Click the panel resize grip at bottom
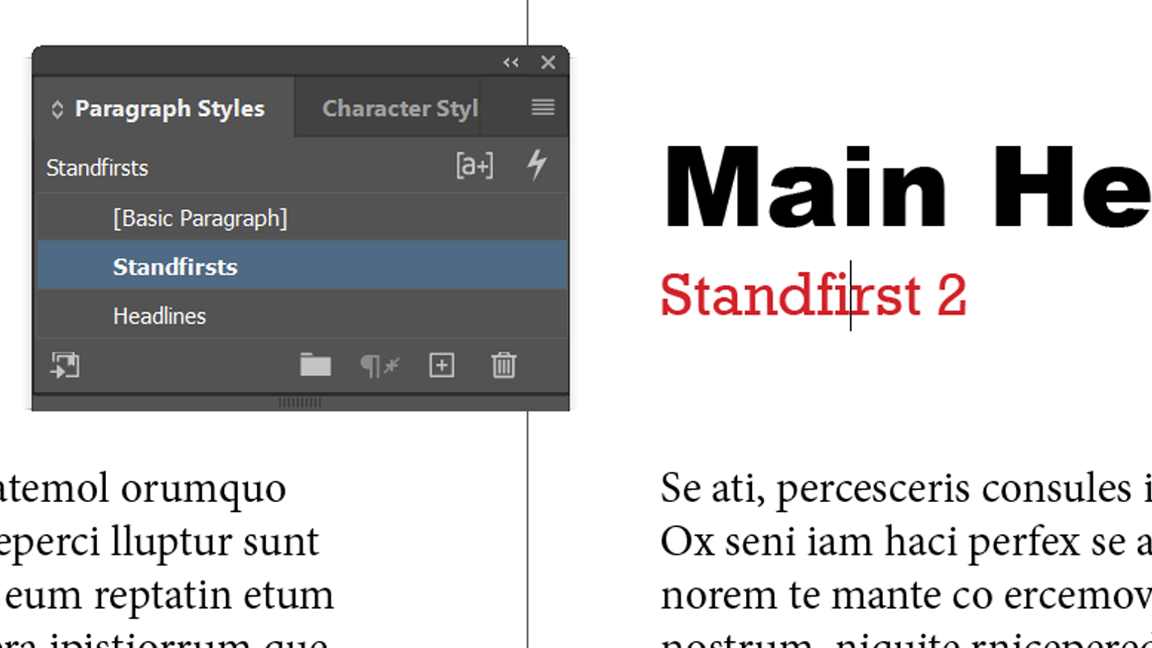 (x=300, y=403)
